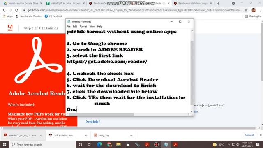The image size is (263, 148).
Task: Click Notepad vertical scrollbar thumb
Action: coord(192,73)
